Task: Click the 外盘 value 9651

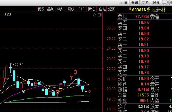Action: pos(144,100)
